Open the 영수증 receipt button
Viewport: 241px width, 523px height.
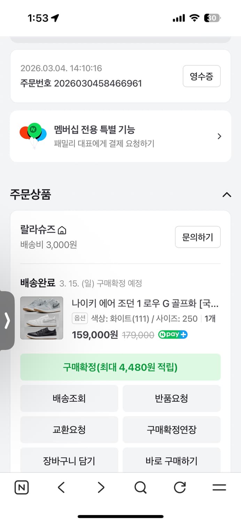[x=202, y=76]
